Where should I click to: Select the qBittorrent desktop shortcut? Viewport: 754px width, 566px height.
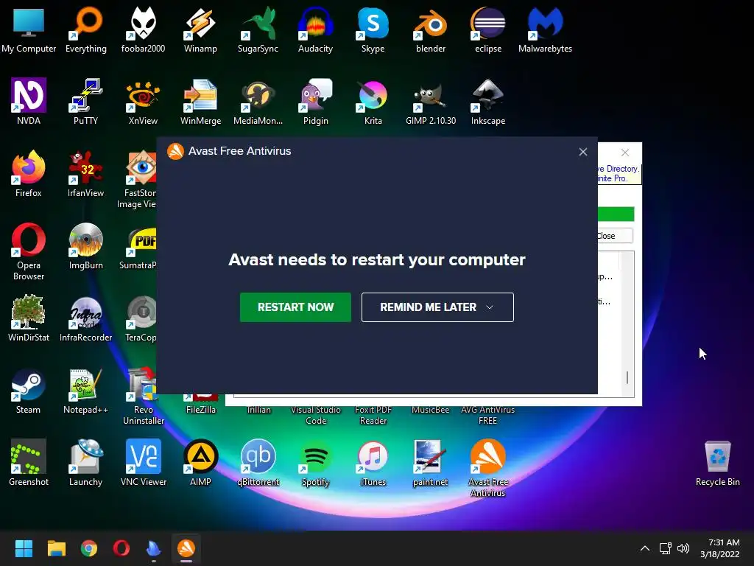pyautogui.click(x=258, y=463)
